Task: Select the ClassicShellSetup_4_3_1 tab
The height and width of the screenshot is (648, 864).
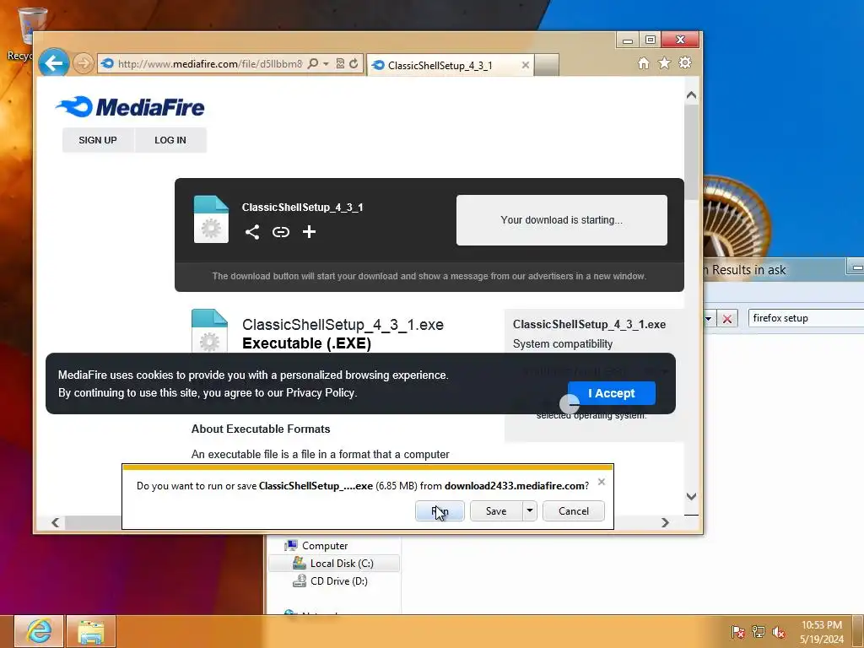Action: (x=451, y=65)
